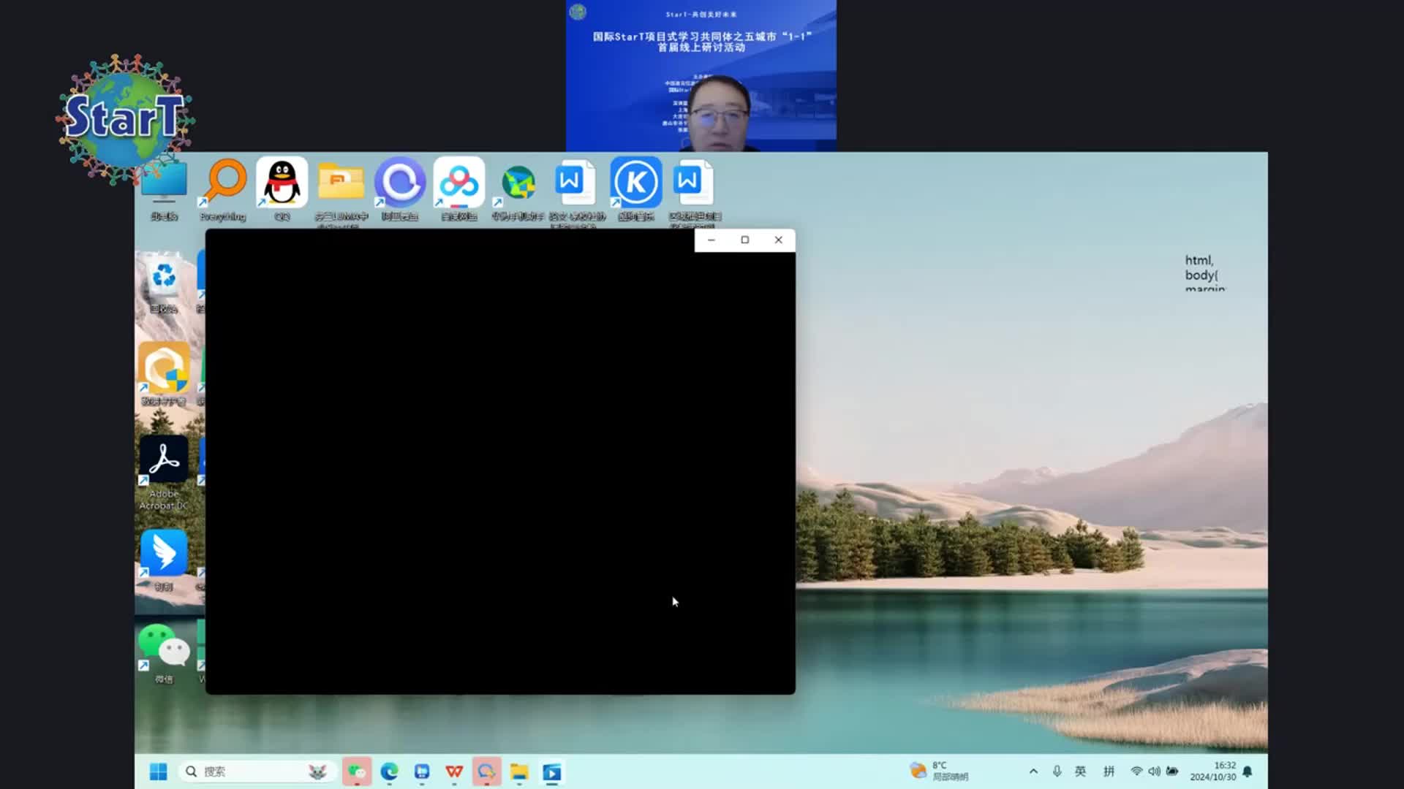Toggle the Pinyin input method indicator
This screenshot has width=1404, height=789.
(1109, 771)
